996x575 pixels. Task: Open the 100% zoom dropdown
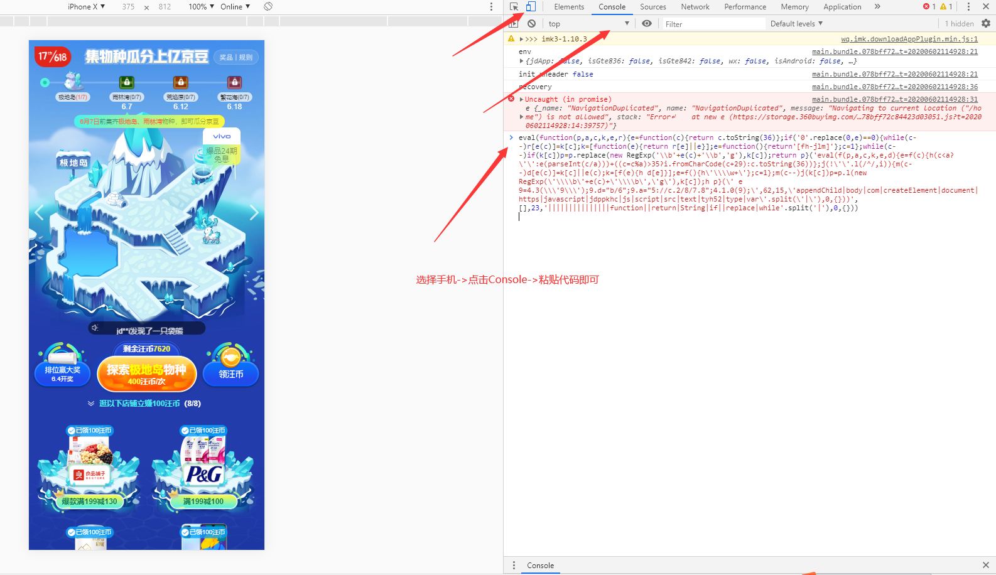coord(201,7)
